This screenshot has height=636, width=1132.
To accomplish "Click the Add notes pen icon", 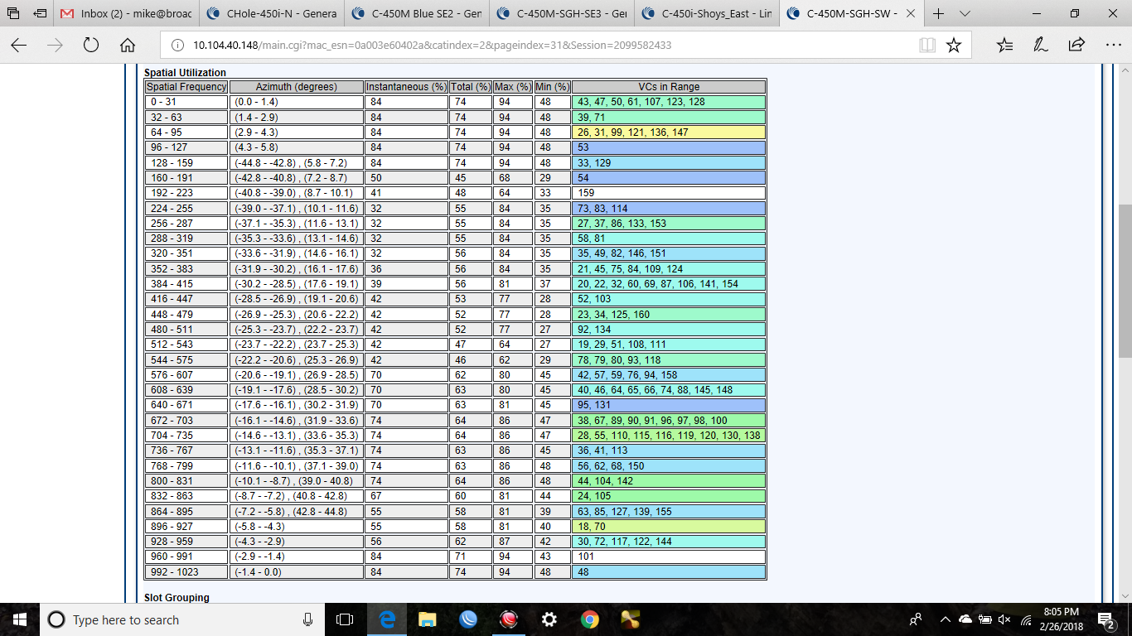I will click(1040, 46).
